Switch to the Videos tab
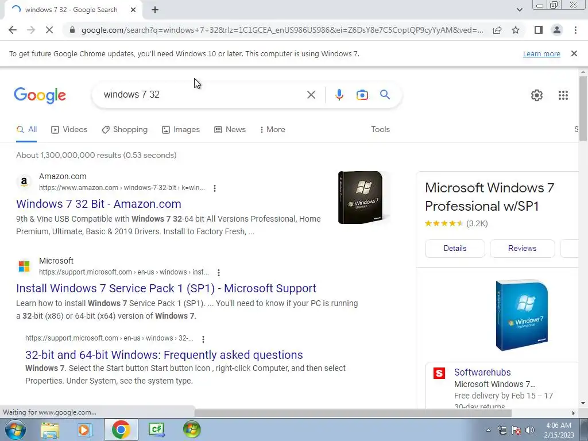This screenshot has height=441, width=588. pyautogui.click(x=69, y=129)
